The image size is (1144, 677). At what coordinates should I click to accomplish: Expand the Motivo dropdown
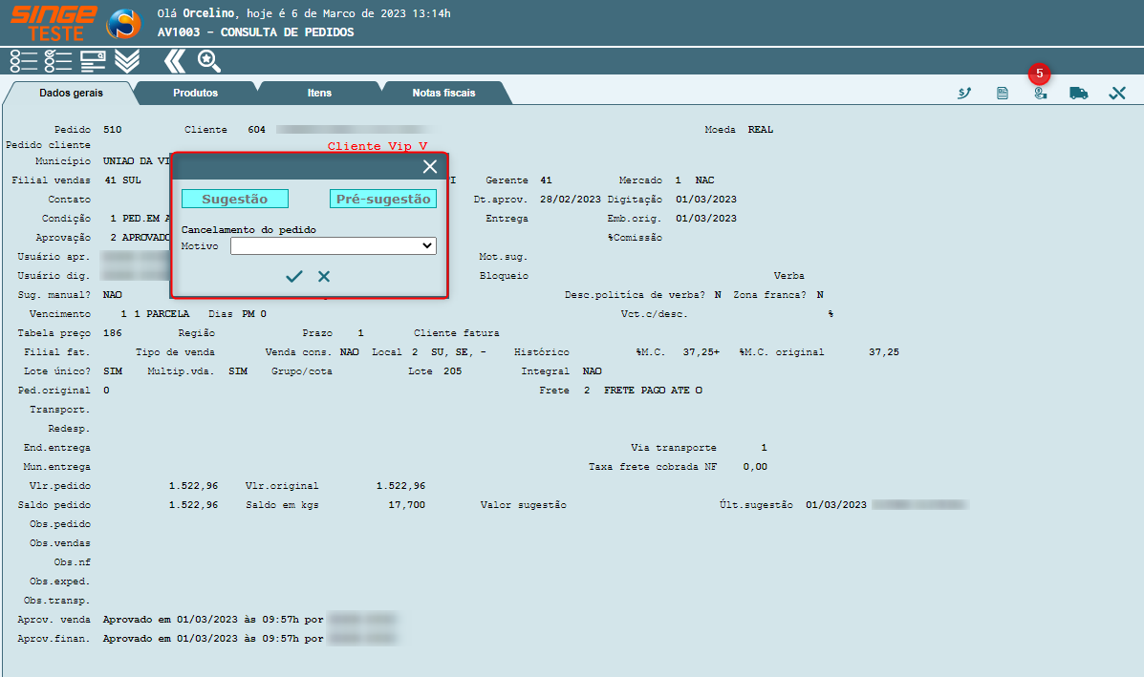point(333,246)
